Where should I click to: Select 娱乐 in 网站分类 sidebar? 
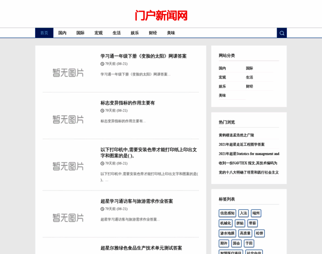pos(222,86)
